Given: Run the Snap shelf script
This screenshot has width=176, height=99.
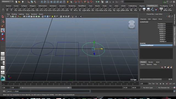Looking at the screenshot, I should [110, 9].
